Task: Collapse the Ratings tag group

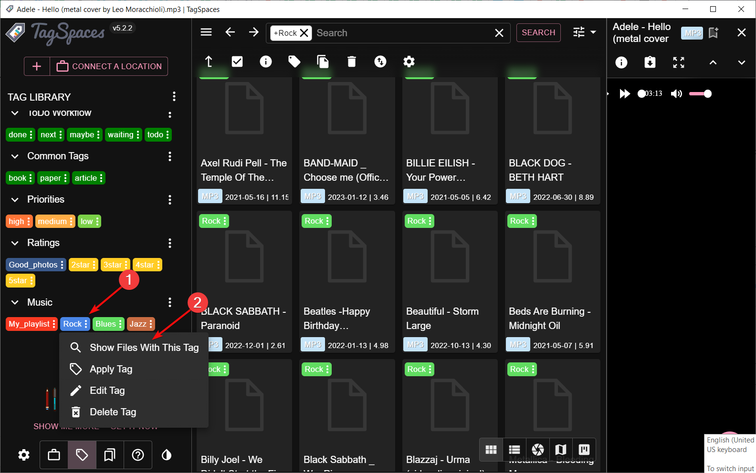Action: coord(15,243)
